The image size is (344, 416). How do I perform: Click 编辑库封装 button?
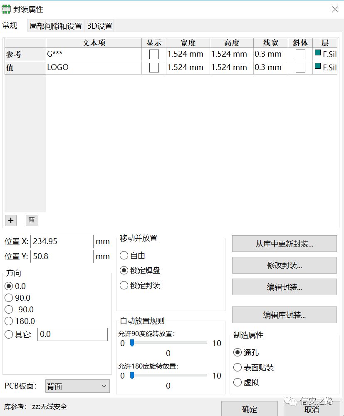point(285,315)
